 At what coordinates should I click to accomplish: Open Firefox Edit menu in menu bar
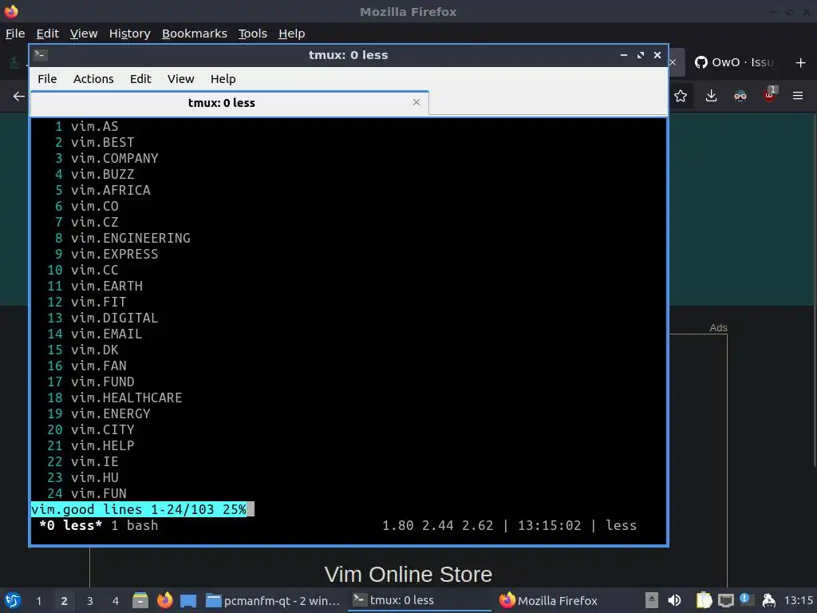click(x=47, y=34)
